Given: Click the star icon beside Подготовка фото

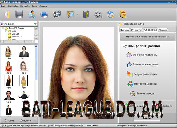Looking at the screenshot, I should [x=121, y=24].
